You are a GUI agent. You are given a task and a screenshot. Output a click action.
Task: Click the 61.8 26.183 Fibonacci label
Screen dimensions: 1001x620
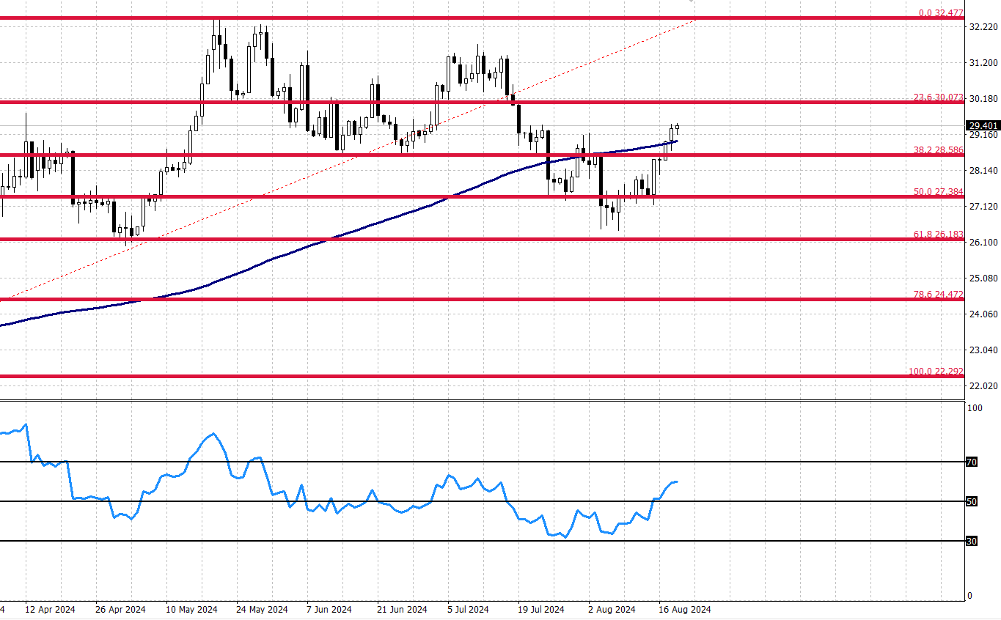pyautogui.click(x=938, y=234)
